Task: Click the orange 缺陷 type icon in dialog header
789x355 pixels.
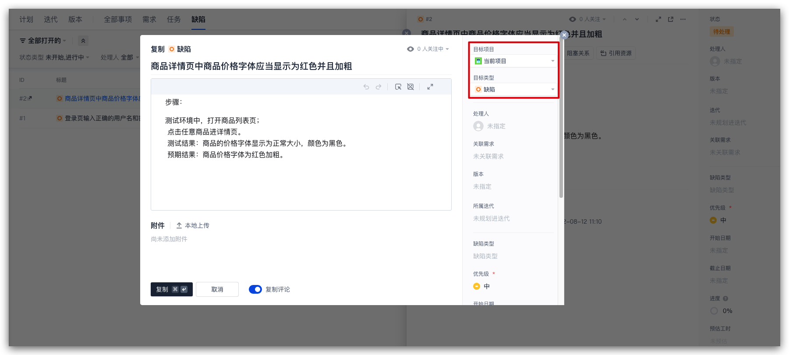Action: [172, 49]
